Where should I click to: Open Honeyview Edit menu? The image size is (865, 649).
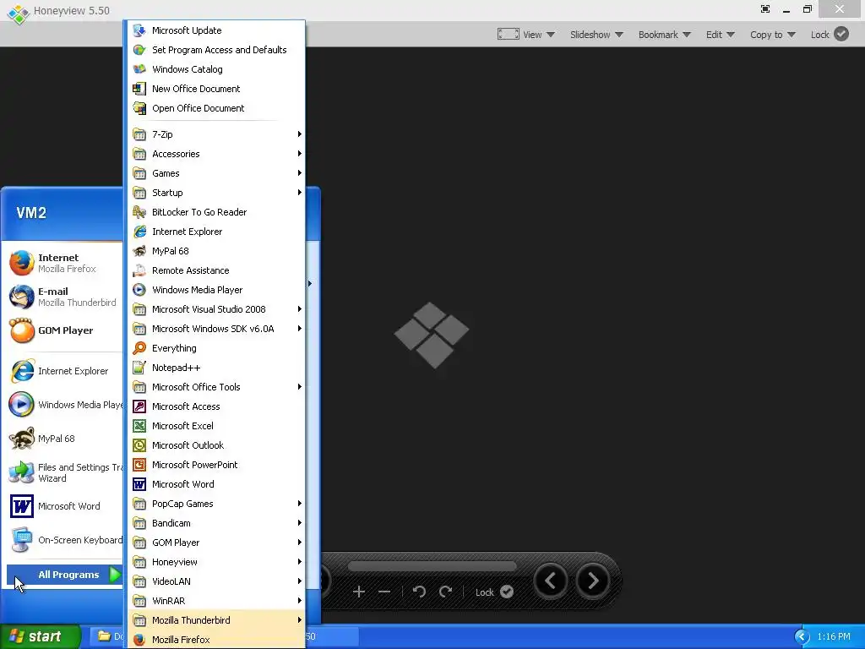coord(720,34)
